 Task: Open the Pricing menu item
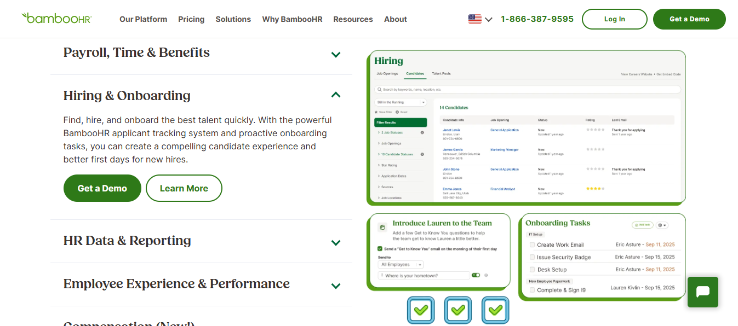(191, 19)
